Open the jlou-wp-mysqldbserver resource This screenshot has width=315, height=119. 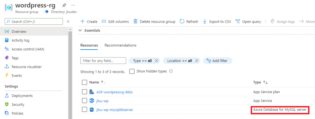(115, 110)
